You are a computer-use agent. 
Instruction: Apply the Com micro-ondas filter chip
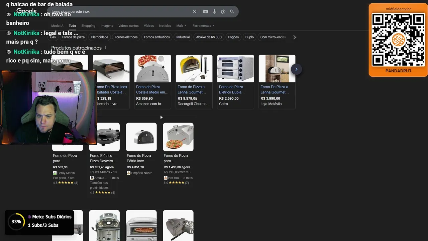point(273,37)
